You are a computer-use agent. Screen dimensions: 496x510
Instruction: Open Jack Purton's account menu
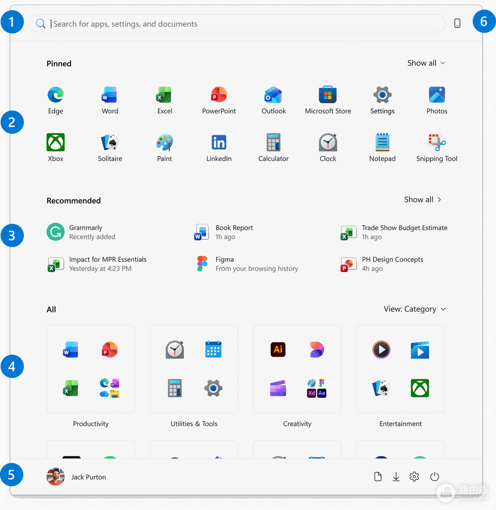pyautogui.click(x=76, y=477)
